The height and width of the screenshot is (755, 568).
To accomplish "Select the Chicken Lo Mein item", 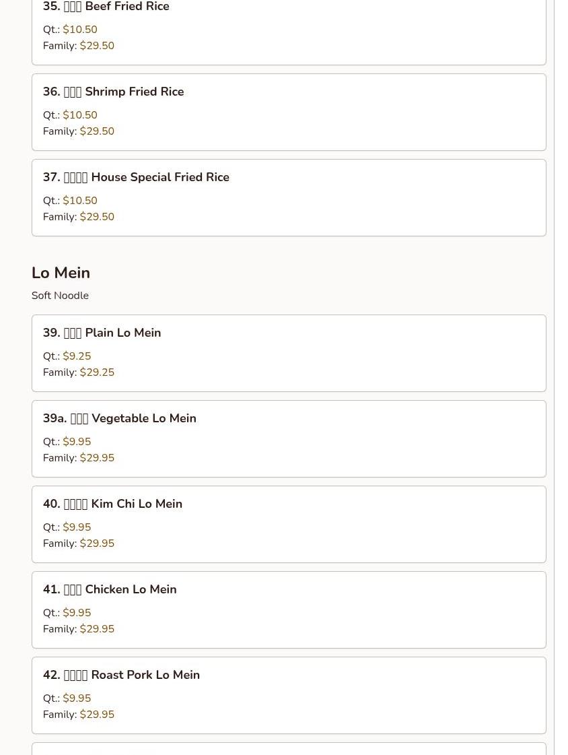I will [289, 610].
